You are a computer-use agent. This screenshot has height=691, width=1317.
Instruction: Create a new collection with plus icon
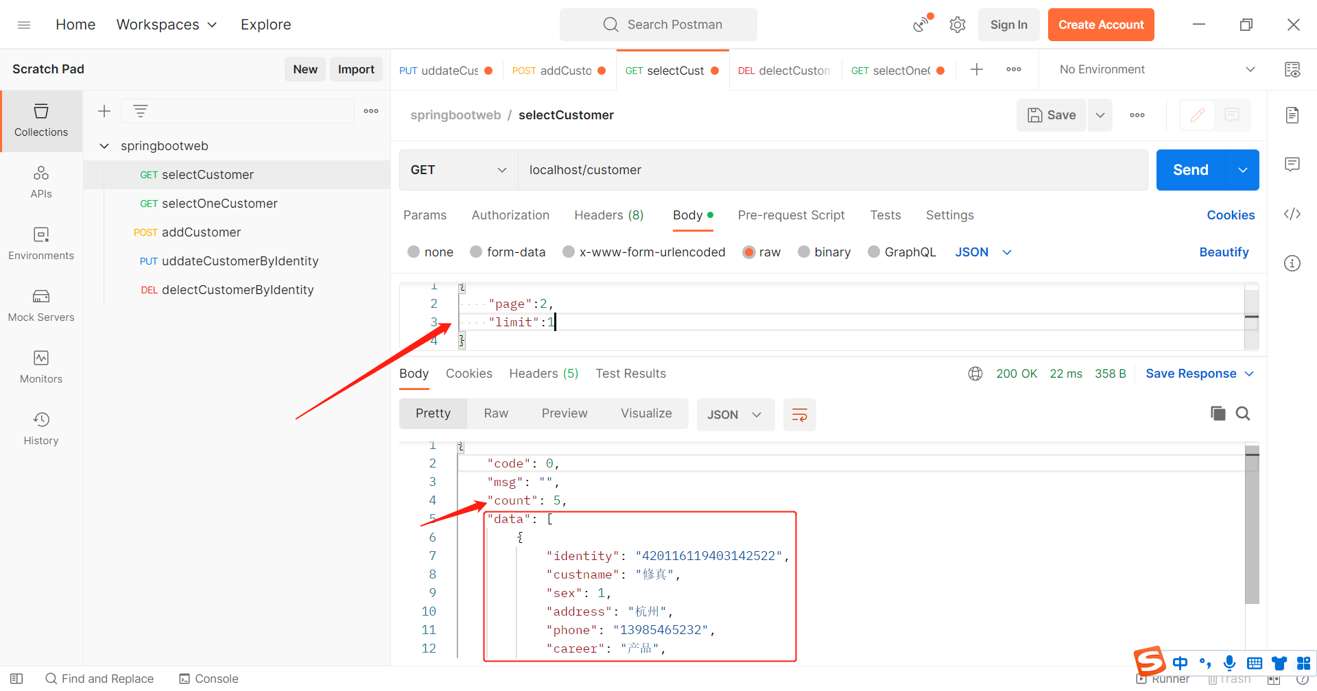104,111
